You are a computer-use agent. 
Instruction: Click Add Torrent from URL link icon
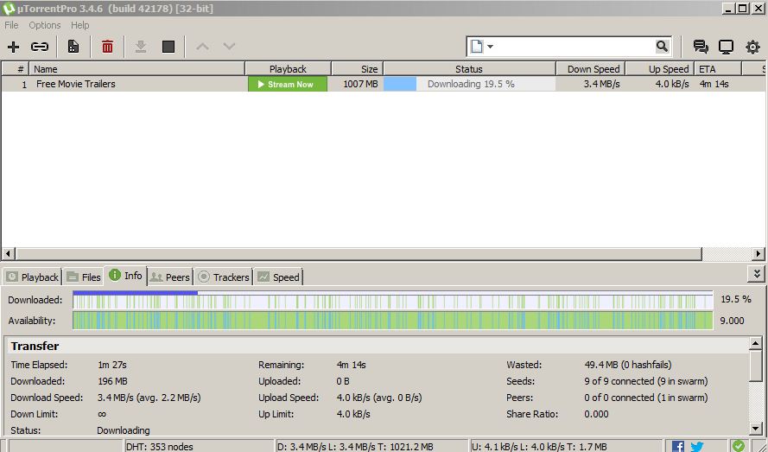click(x=40, y=47)
